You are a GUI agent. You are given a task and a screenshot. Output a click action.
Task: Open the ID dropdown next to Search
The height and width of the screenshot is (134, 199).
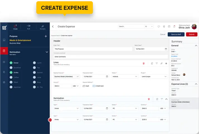pos(149,26)
